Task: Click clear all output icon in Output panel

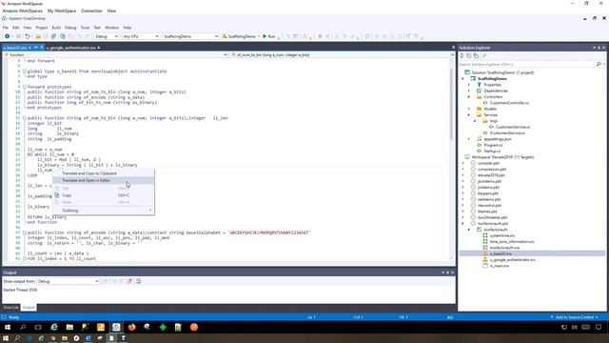Action: (x=129, y=281)
